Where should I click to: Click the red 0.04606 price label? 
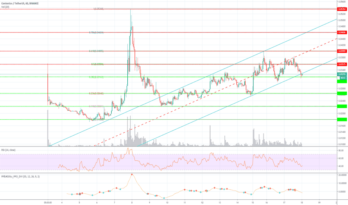tap(342, 32)
